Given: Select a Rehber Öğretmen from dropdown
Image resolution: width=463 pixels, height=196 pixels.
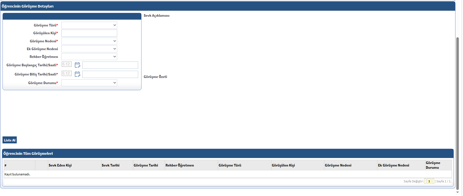Looking at the screenshot, I should tap(89, 57).
